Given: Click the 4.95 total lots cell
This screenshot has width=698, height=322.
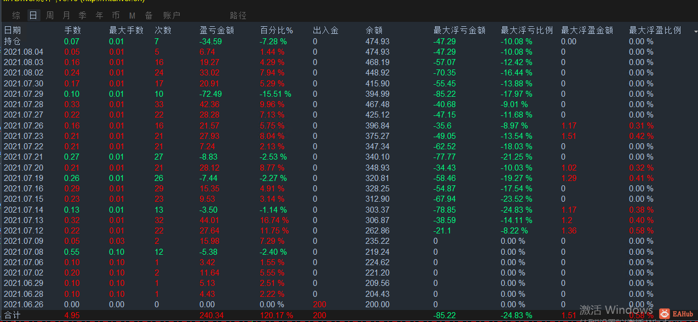Looking at the screenshot, I should (72, 315).
